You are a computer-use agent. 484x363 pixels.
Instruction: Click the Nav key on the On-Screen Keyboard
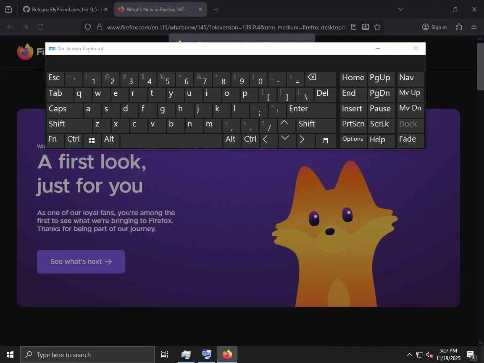[411, 79]
